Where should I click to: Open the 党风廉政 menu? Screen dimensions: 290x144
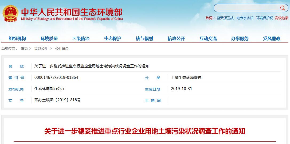coord(272,38)
